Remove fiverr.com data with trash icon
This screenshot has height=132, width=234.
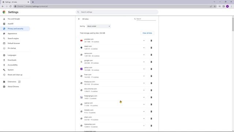151,76
